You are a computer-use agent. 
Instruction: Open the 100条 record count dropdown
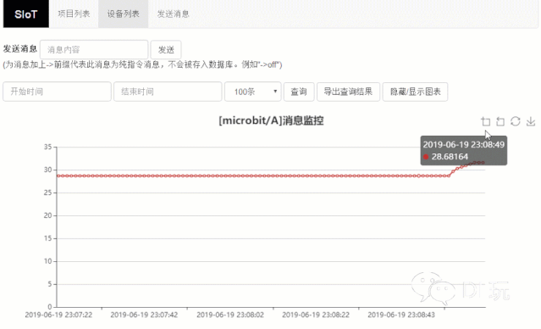(253, 92)
